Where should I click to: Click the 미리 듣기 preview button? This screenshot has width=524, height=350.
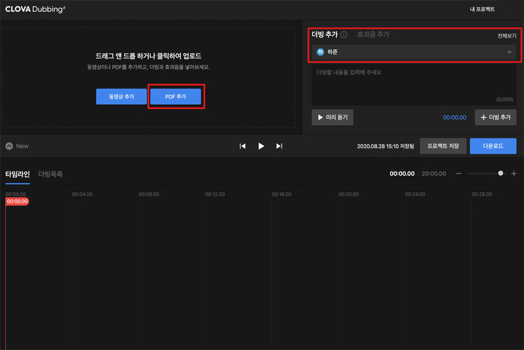pos(332,117)
